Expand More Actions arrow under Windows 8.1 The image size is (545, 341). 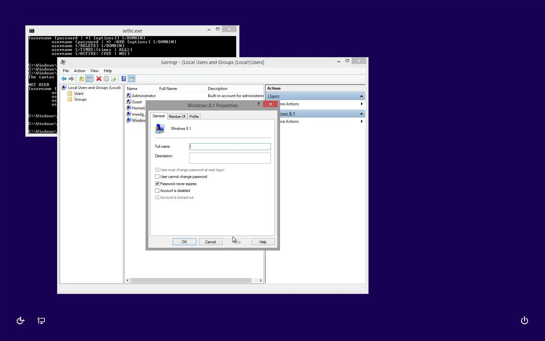click(x=362, y=121)
